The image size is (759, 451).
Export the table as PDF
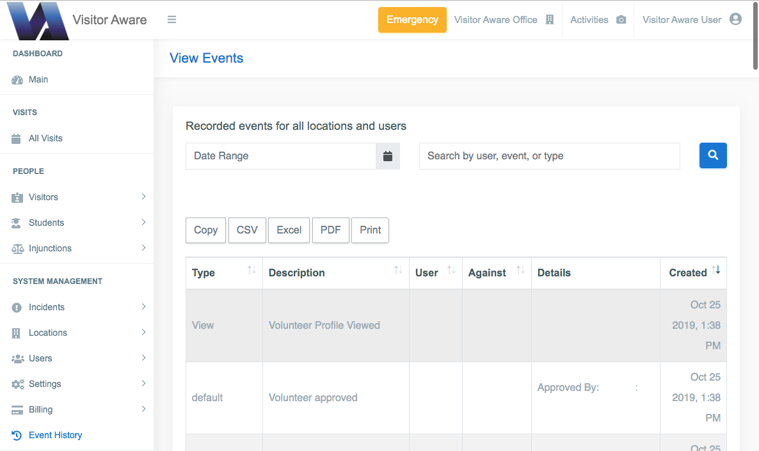[331, 230]
